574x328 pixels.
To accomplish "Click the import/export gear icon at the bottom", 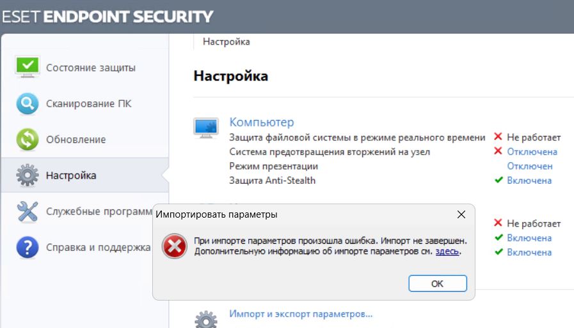I will tap(206, 319).
